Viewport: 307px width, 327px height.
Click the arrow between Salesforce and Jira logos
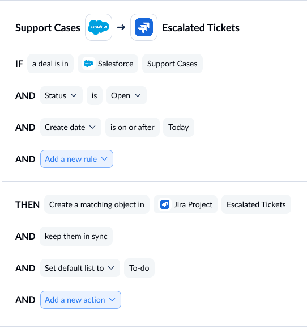[121, 27]
